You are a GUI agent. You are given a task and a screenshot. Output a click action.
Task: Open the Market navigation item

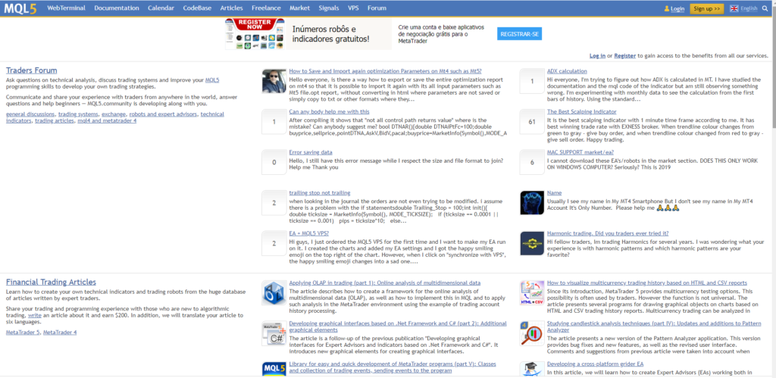tap(300, 8)
